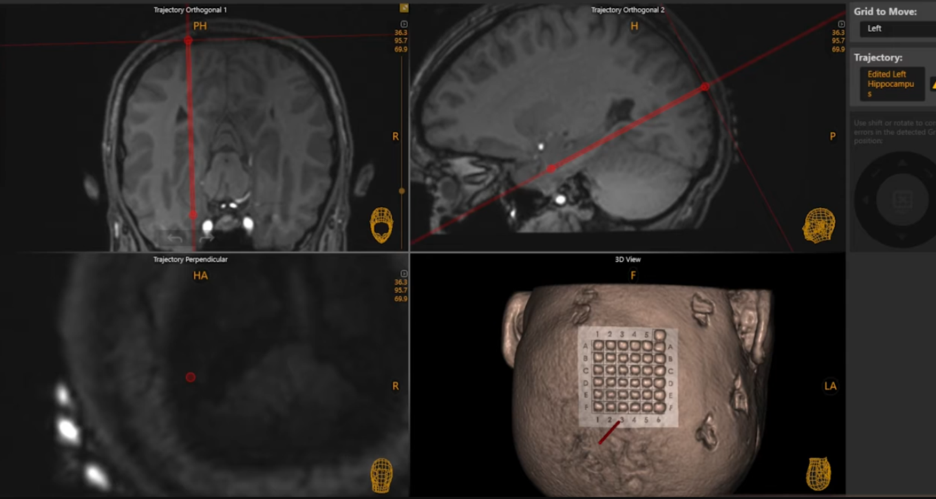Click the trajectory entry point on coronal view

tap(188, 41)
